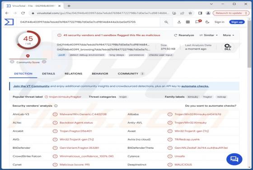Click the Alibaba detection alert icon

coord(170,114)
